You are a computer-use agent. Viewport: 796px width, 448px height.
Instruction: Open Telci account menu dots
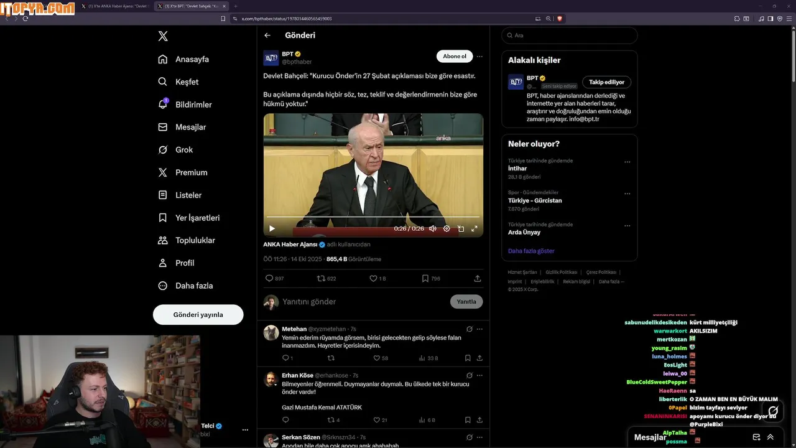click(245, 430)
